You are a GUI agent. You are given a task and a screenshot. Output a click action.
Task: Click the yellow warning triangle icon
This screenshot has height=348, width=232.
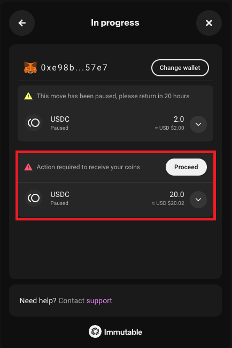pos(28,96)
